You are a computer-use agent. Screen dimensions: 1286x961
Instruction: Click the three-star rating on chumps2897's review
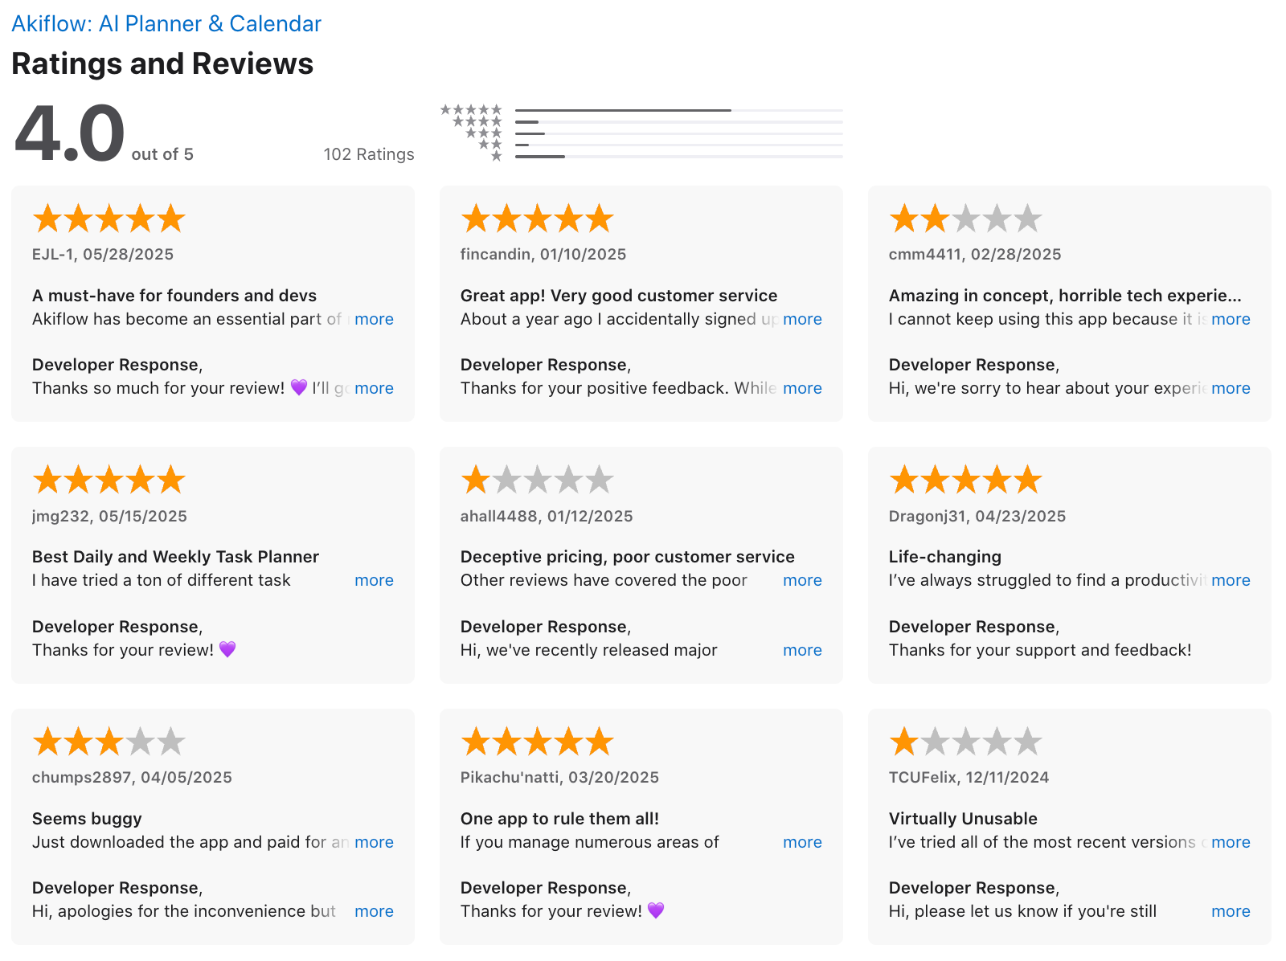tap(109, 742)
